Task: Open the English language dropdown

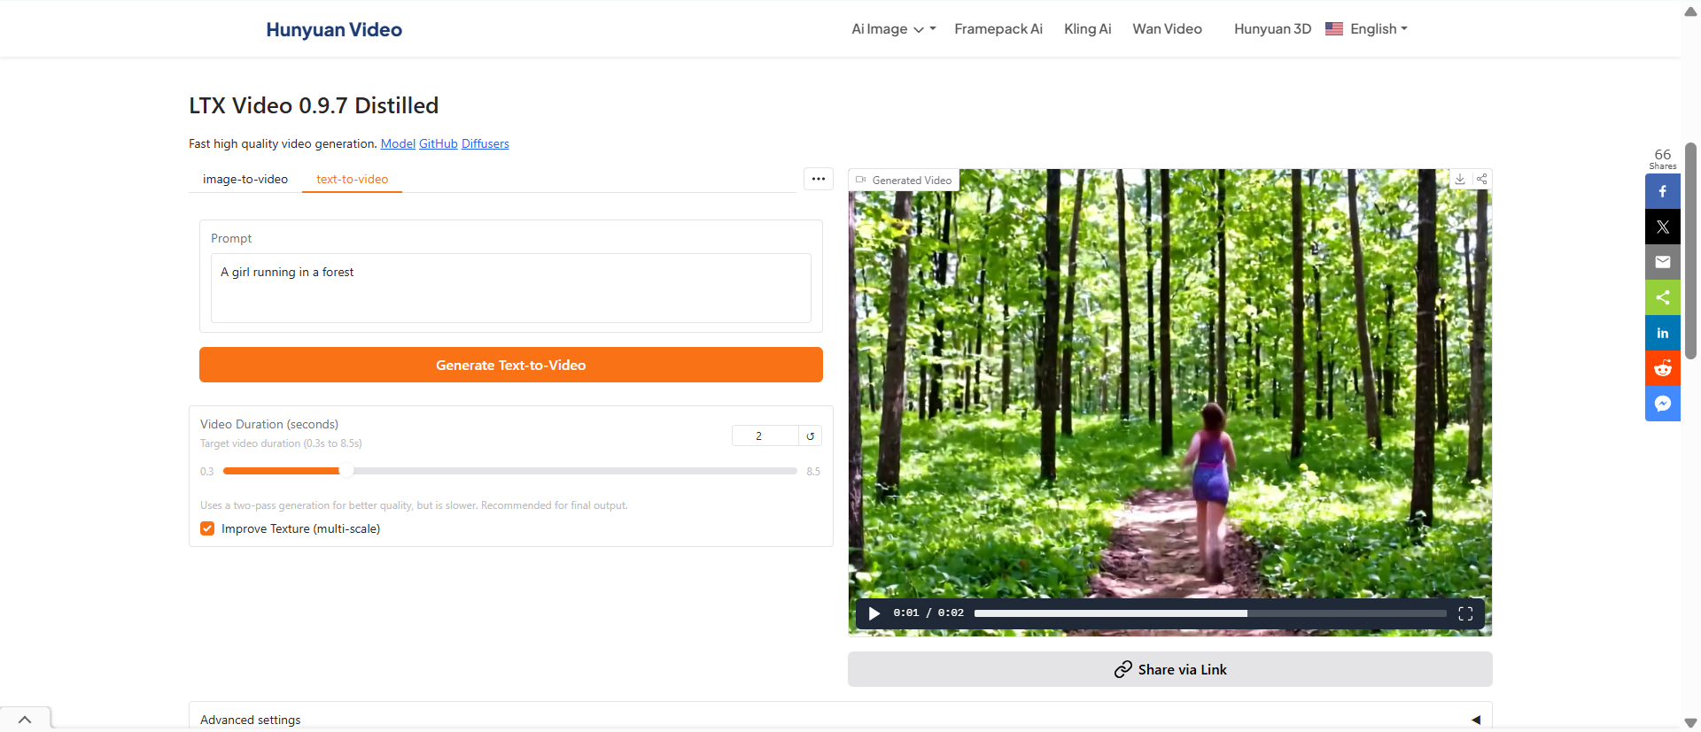Action: (1367, 29)
